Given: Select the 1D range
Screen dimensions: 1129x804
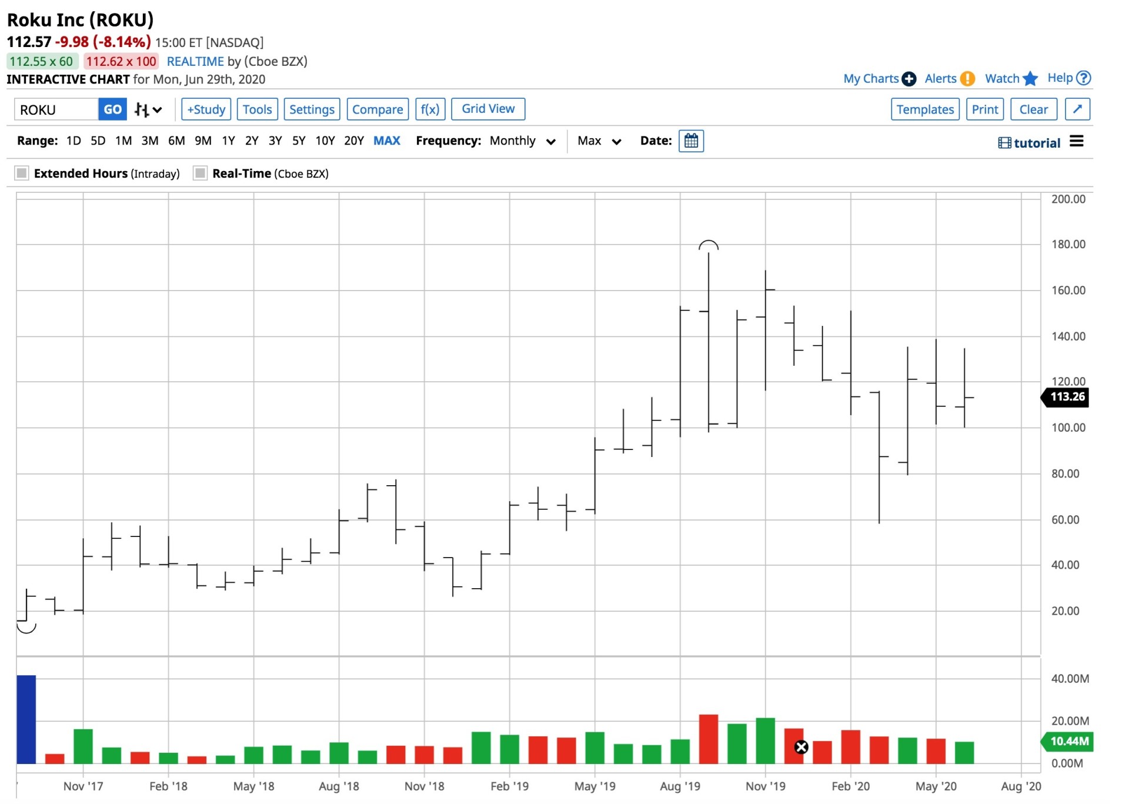Looking at the screenshot, I should 74,141.
